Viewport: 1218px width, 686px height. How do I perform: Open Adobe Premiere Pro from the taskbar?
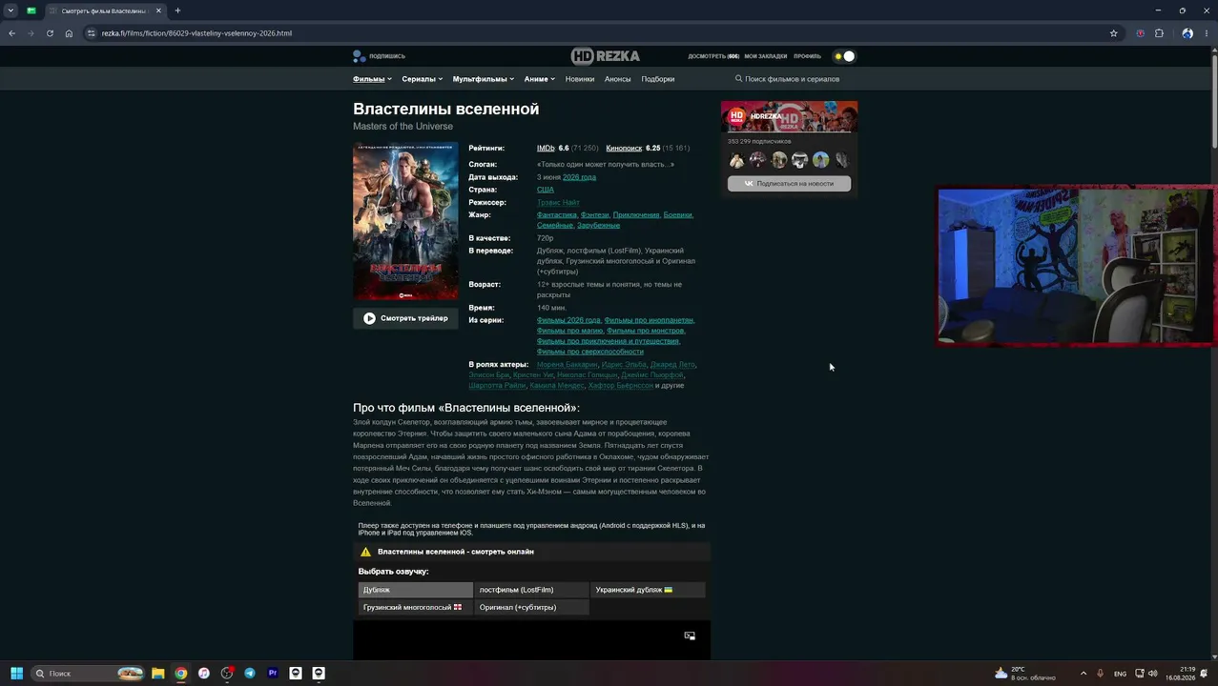pyautogui.click(x=273, y=673)
